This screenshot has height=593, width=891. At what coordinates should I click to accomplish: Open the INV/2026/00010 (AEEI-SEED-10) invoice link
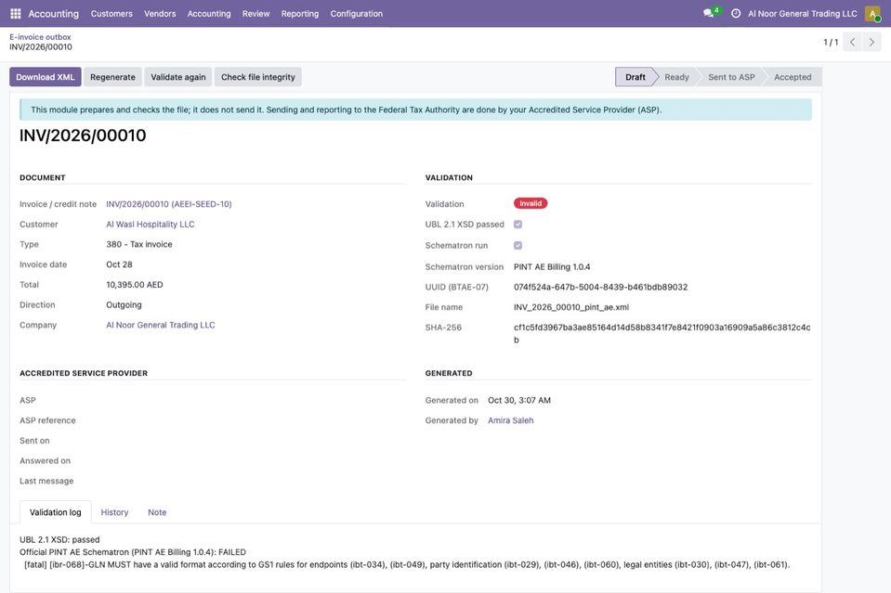coord(169,204)
